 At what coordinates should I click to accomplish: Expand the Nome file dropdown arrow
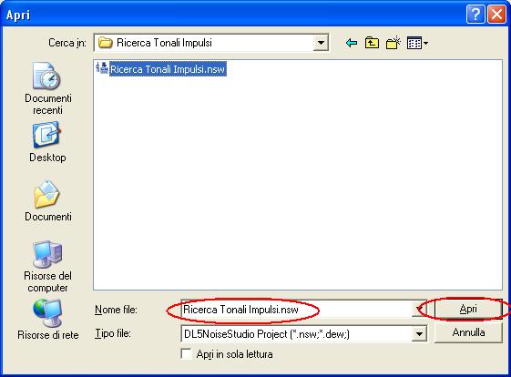click(419, 309)
